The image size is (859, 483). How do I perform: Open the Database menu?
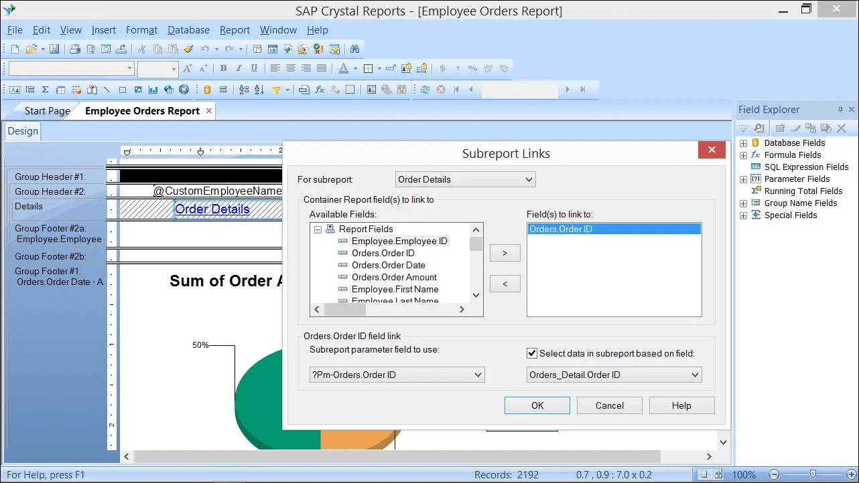(x=188, y=30)
